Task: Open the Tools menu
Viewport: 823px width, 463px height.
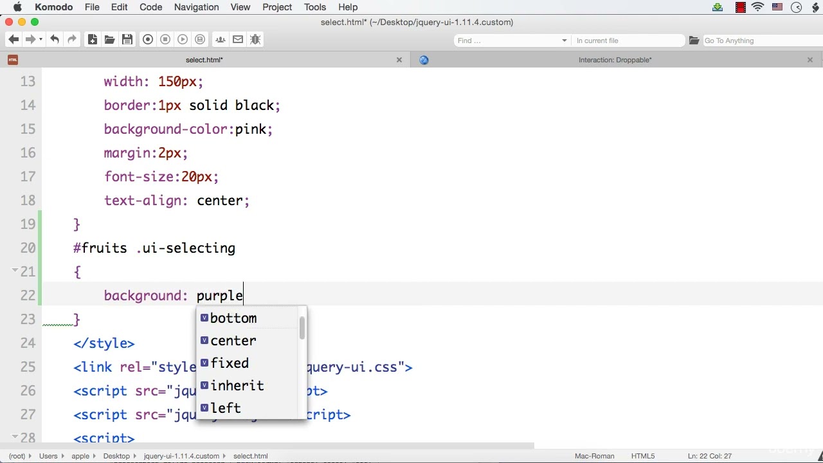Action: pyautogui.click(x=315, y=7)
